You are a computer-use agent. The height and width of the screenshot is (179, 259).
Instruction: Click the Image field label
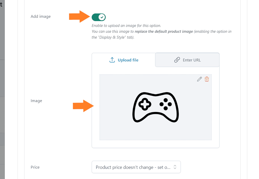pyautogui.click(x=36, y=101)
